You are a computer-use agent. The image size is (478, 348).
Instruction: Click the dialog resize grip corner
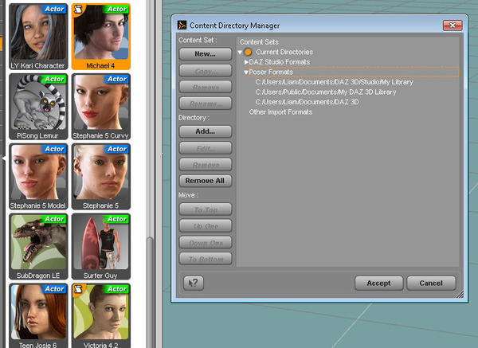click(460, 294)
